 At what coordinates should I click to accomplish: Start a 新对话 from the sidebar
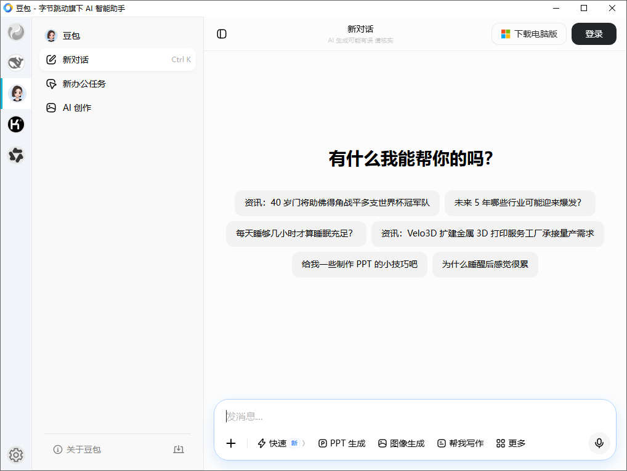[118, 60]
